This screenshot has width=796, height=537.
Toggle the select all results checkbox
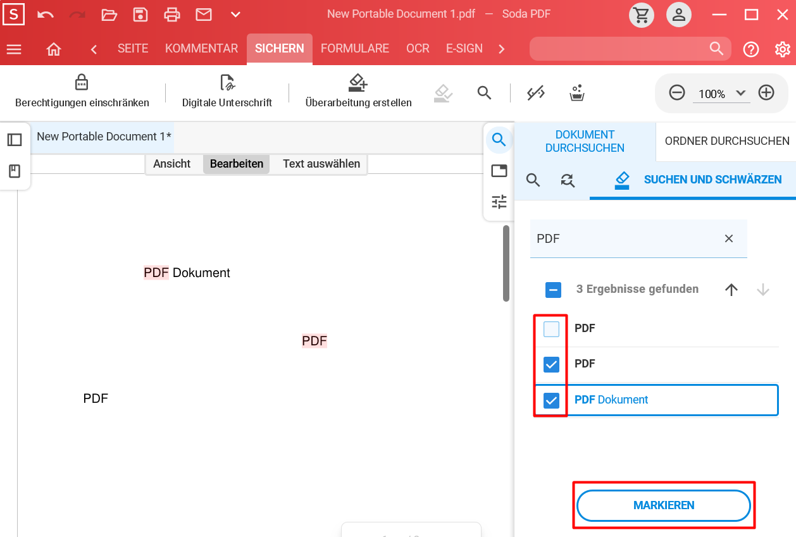[x=553, y=290]
